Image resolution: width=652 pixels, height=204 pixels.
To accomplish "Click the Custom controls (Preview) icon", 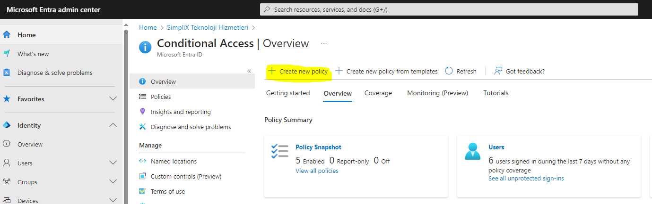I will [x=142, y=176].
